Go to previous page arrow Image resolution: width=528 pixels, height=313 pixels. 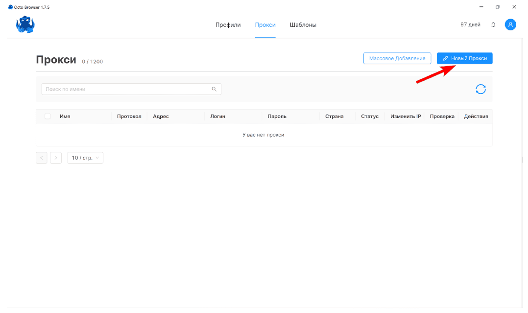(x=41, y=157)
